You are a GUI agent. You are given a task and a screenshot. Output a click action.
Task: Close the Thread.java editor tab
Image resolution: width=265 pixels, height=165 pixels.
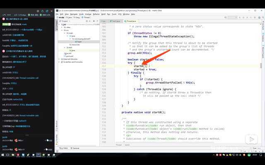(x=137, y=21)
